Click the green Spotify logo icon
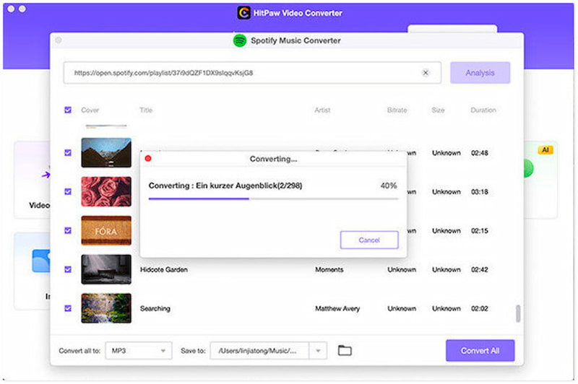This screenshot has height=384, width=578. 239,41
